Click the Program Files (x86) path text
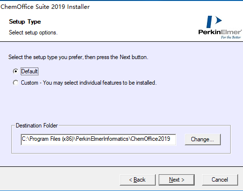The width and height of the screenshot is (243, 191). pos(51,139)
